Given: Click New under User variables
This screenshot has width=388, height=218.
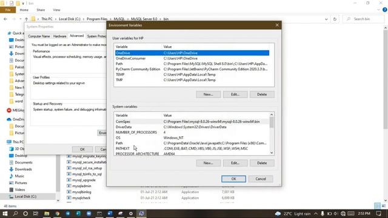Looking at the screenshot, I should click(208, 94).
